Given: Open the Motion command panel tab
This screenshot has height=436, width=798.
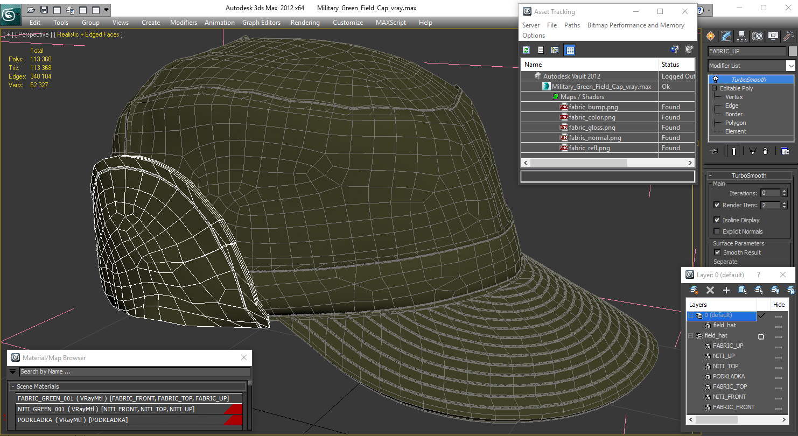Looking at the screenshot, I should [758, 36].
